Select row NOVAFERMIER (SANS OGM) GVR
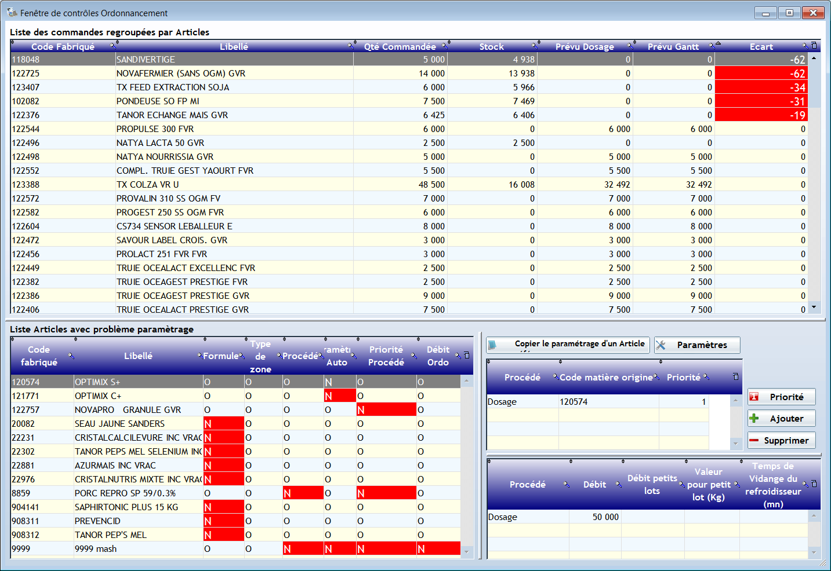Screen dimensions: 831x571 [x=409, y=73]
